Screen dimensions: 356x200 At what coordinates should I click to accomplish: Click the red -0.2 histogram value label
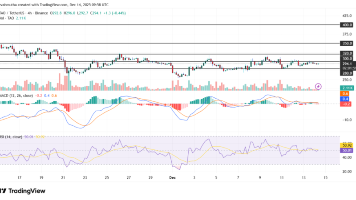[346, 104]
